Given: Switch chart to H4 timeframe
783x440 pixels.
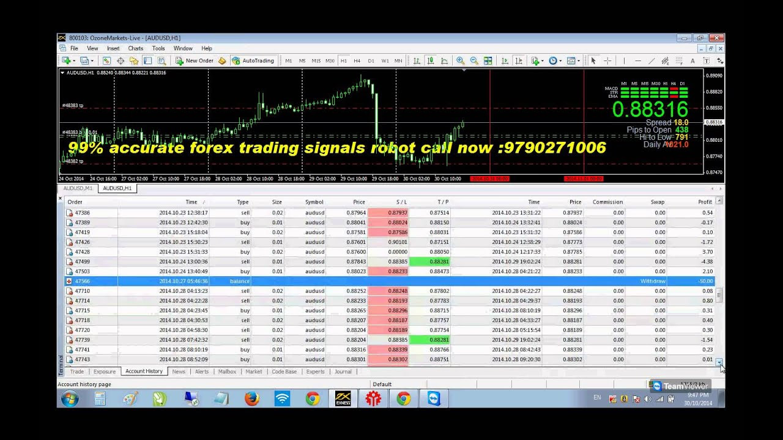Looking at the screenshot, I should coord(357,61).
